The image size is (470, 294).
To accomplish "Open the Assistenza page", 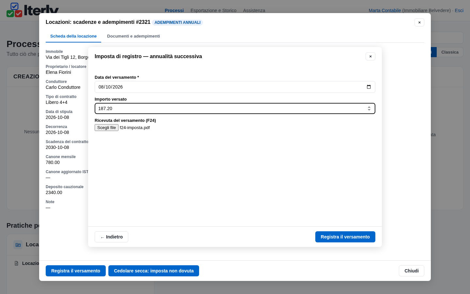I will pos(254,10).
